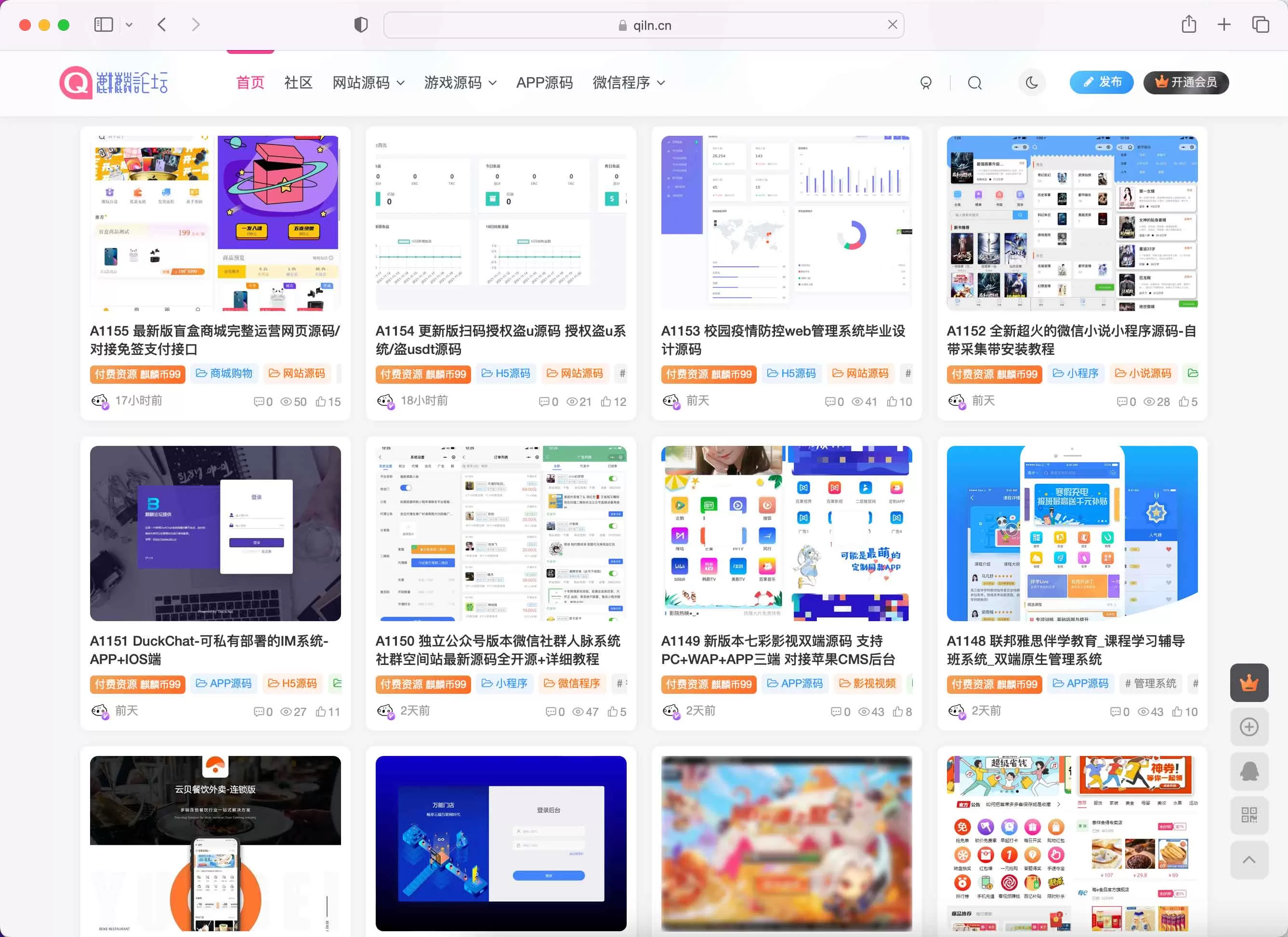Expand the 微信程序 dropdown menu
1288x937 pixels.
pos(629,83)
